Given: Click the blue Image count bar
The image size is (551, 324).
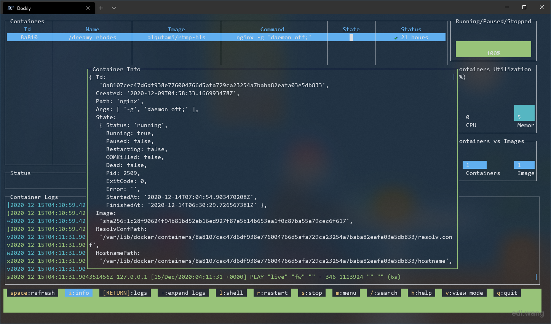Looking at the screenshot, I should (x=524, y=165).
